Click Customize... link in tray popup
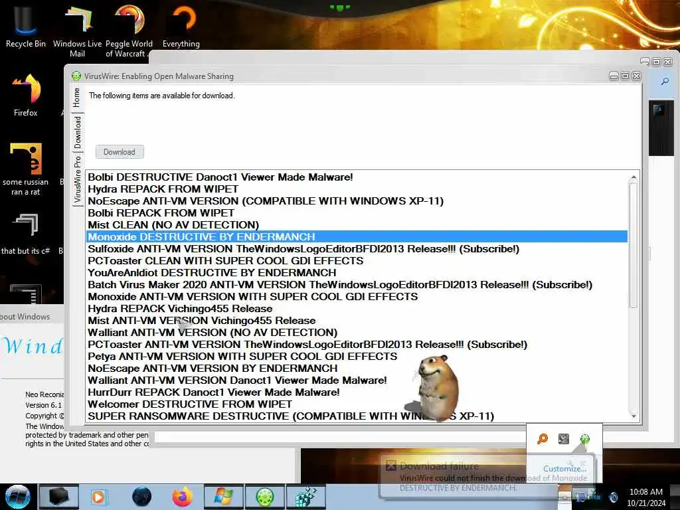680x510 pixels. pos(564,468)
